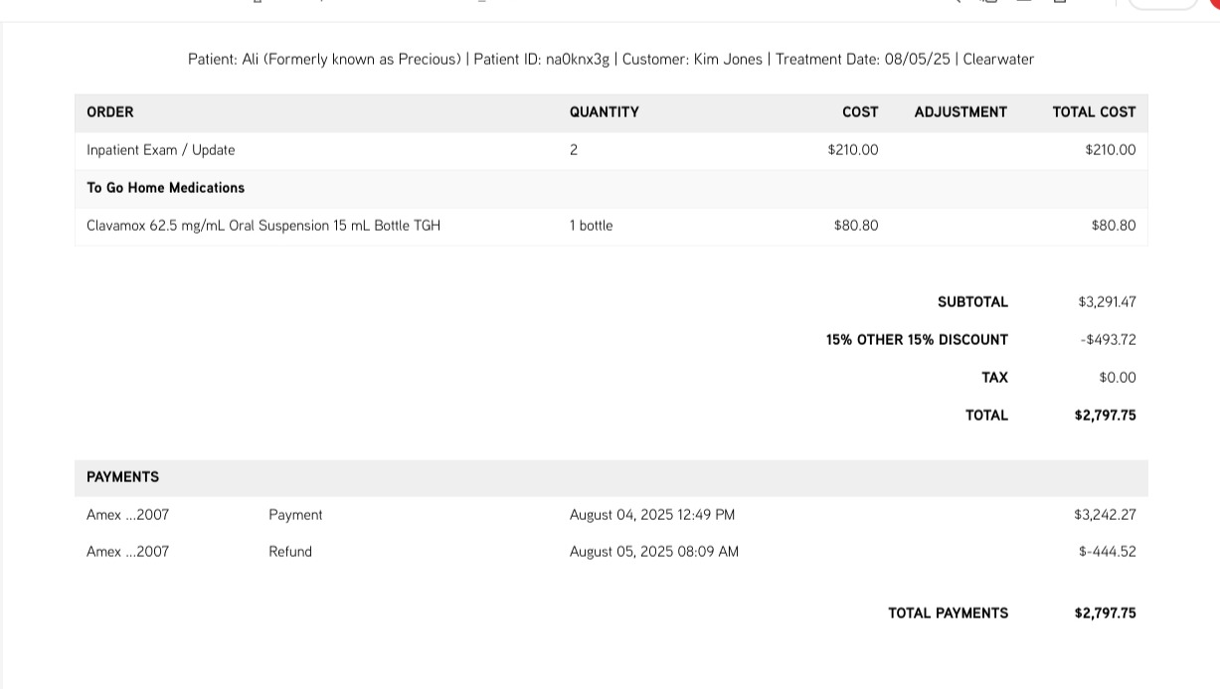Click the patient information header line
Image resolution: width=1220 pixels, height=689 pixels.
[610, 60]
